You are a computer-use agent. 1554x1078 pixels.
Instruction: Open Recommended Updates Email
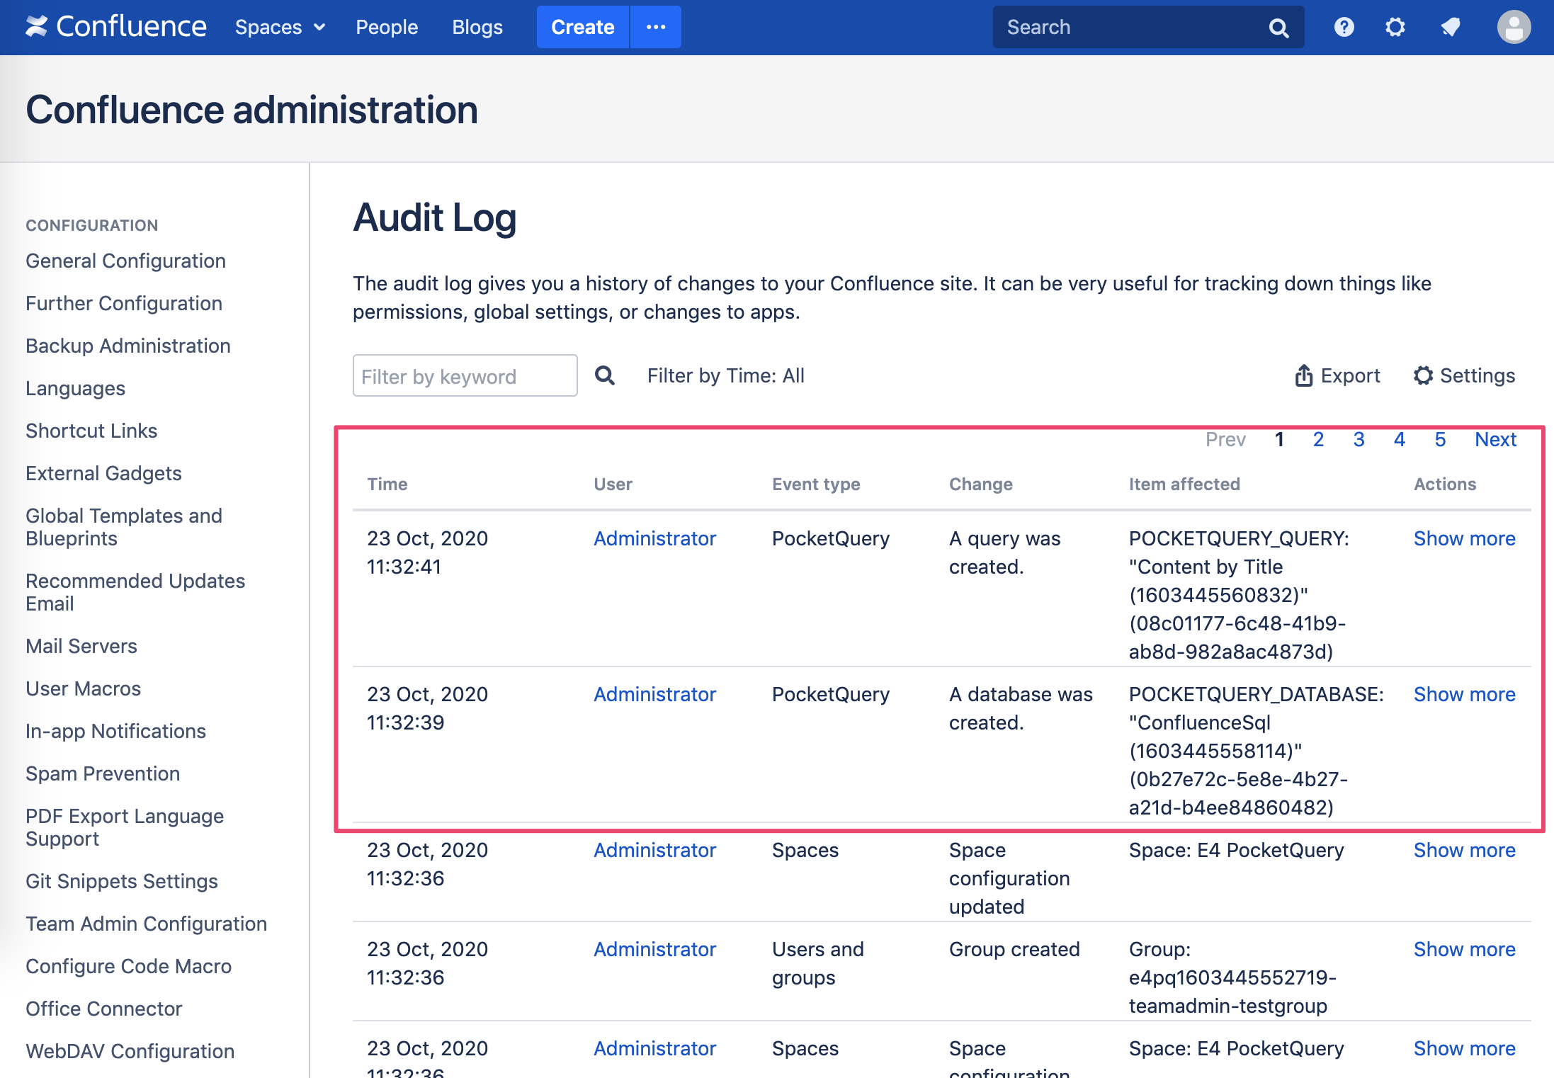pos(135,592)
